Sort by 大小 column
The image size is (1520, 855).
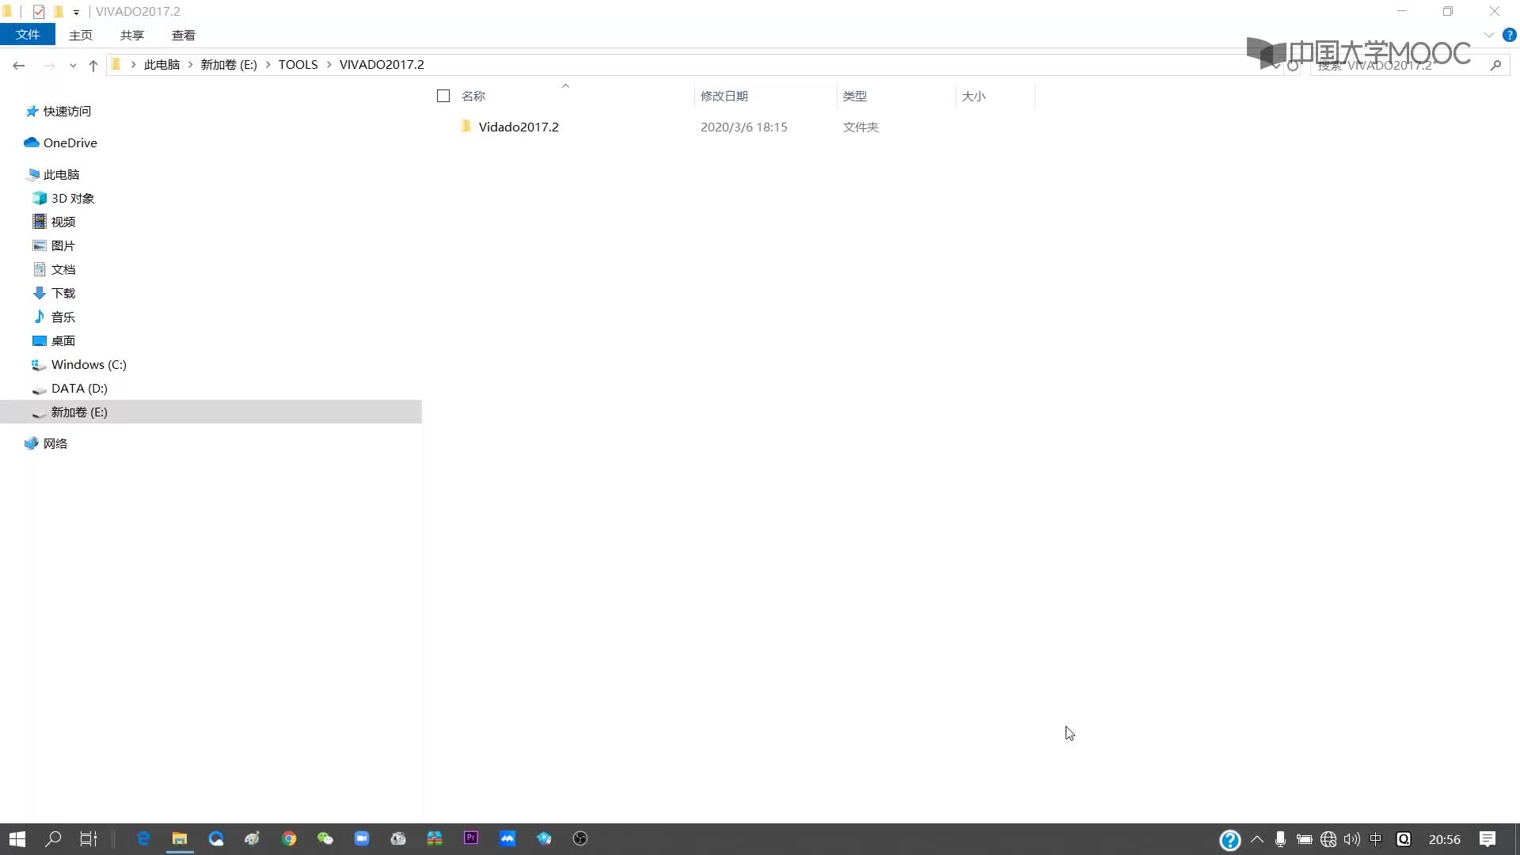(x=973, y=96)
